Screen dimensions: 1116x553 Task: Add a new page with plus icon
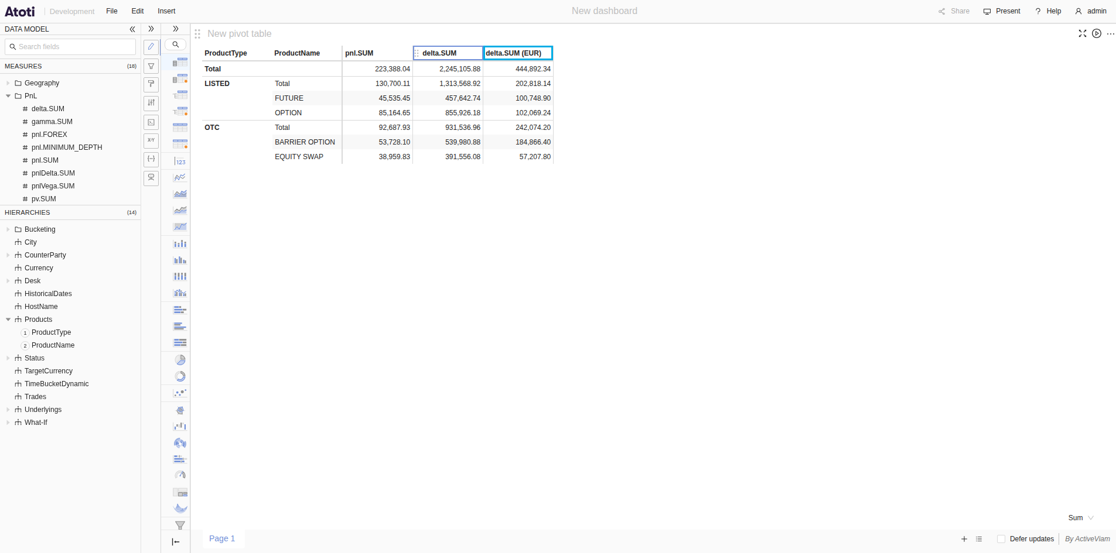click(x=964, y=539)
